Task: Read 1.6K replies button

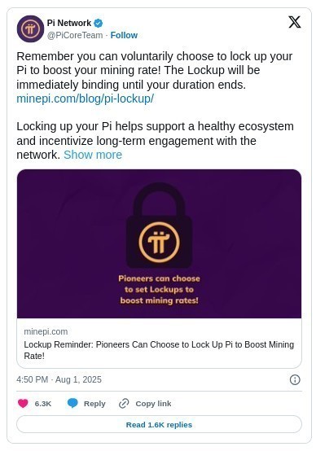Action: point(159,424)
